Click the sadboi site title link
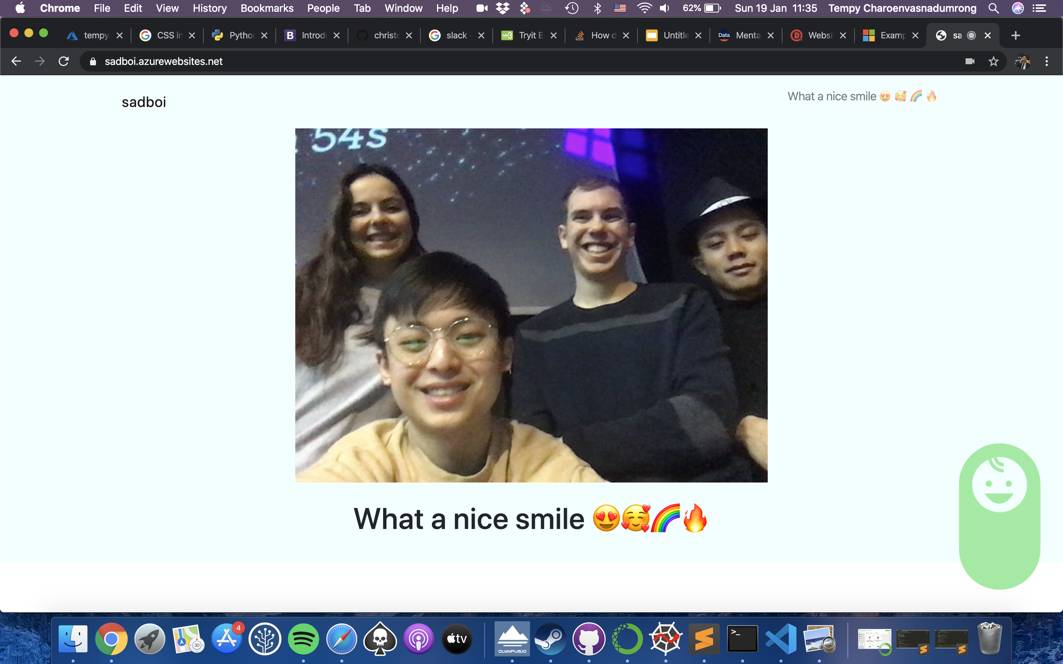Image resolution: width=1063 pixels, height=664 pixels. point(144,102)
